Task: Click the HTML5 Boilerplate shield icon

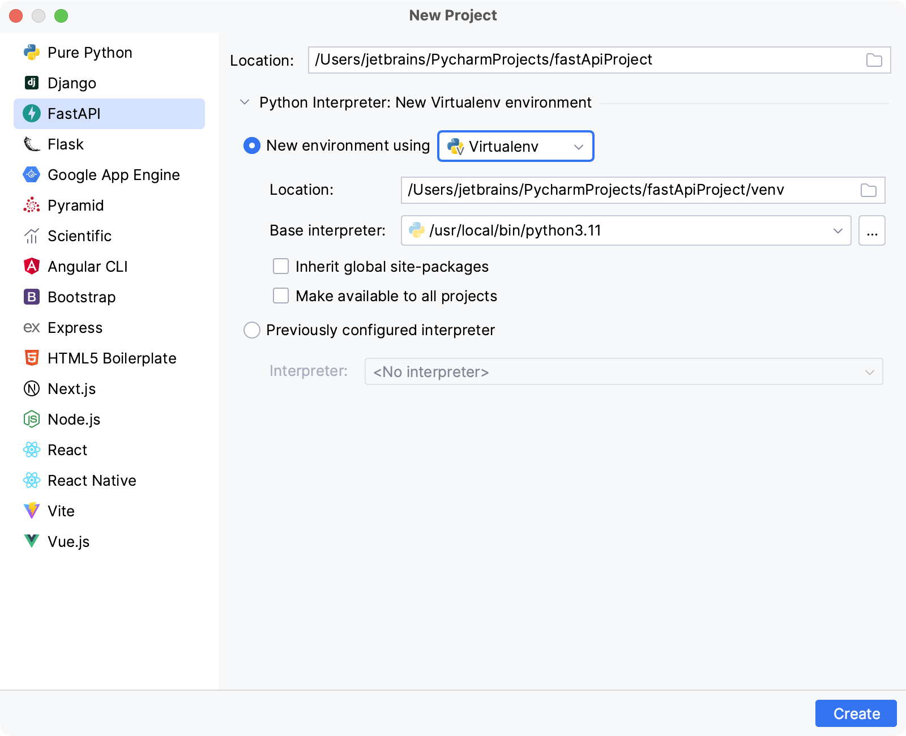Action: [x=32, y=358]
